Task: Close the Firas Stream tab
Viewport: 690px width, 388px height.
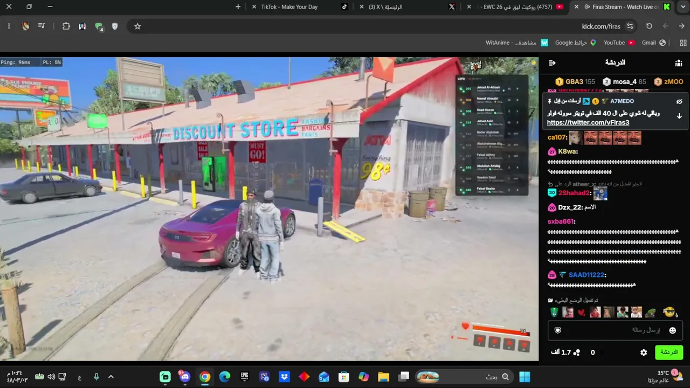Action: (x=577, y=7)
